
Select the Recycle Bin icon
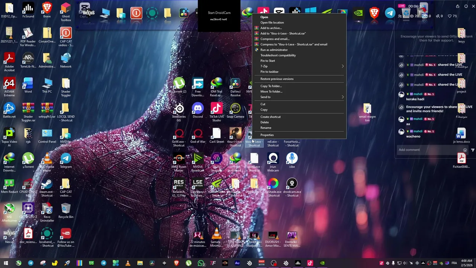(66, 210)
